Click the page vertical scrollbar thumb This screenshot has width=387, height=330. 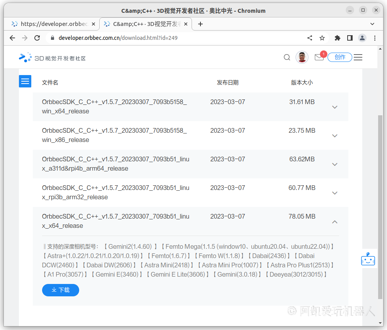click(x=380, y=207)
